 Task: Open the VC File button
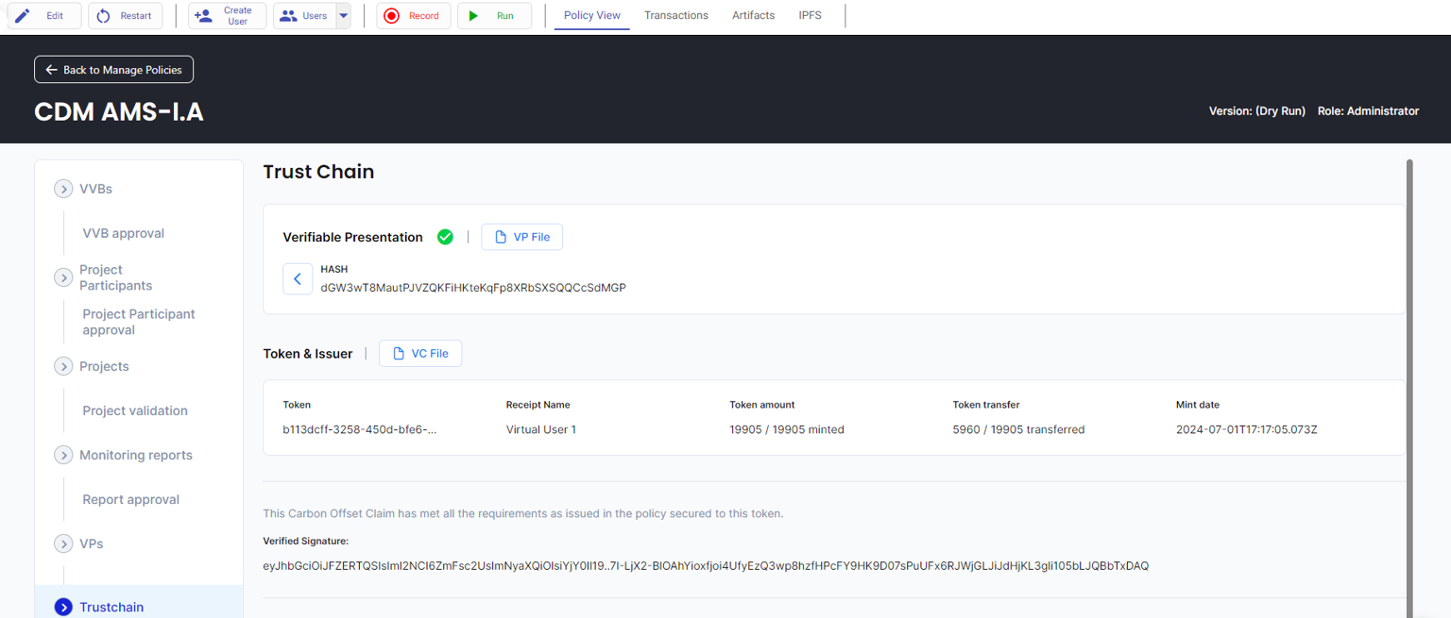420,353
